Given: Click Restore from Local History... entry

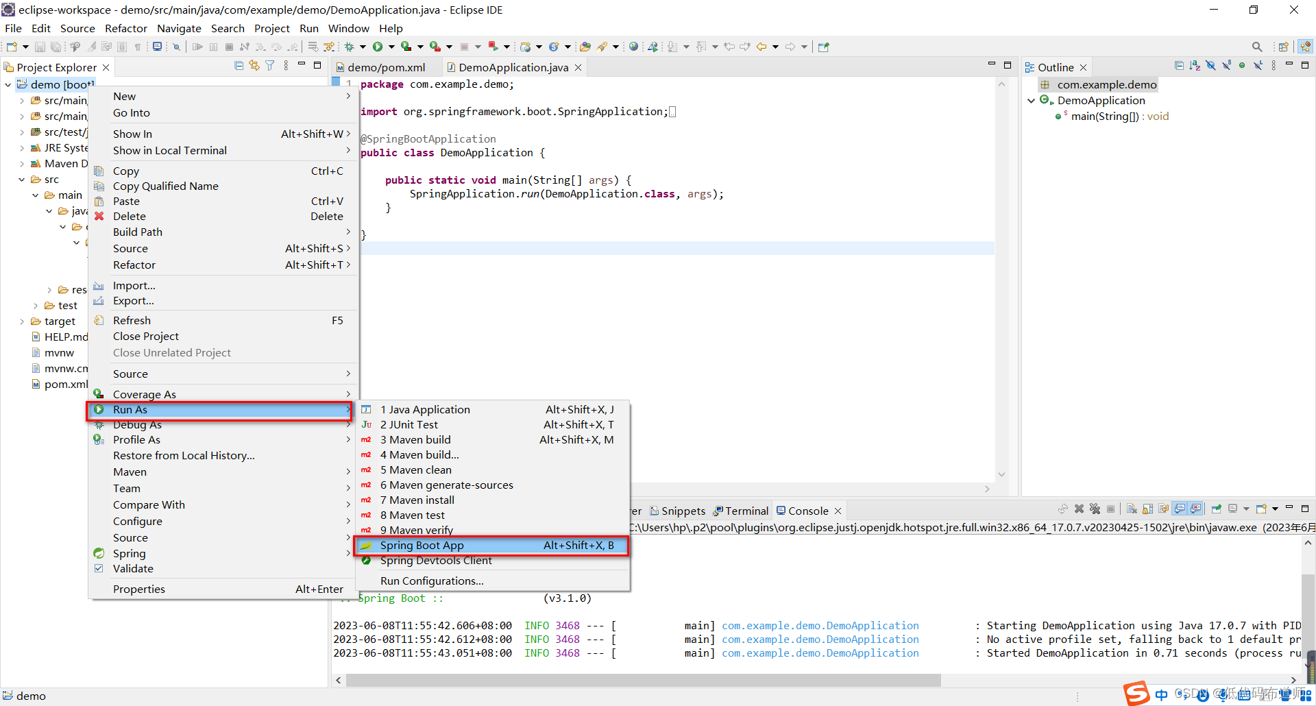Looking at the screenshot, I should pos(223,456).
